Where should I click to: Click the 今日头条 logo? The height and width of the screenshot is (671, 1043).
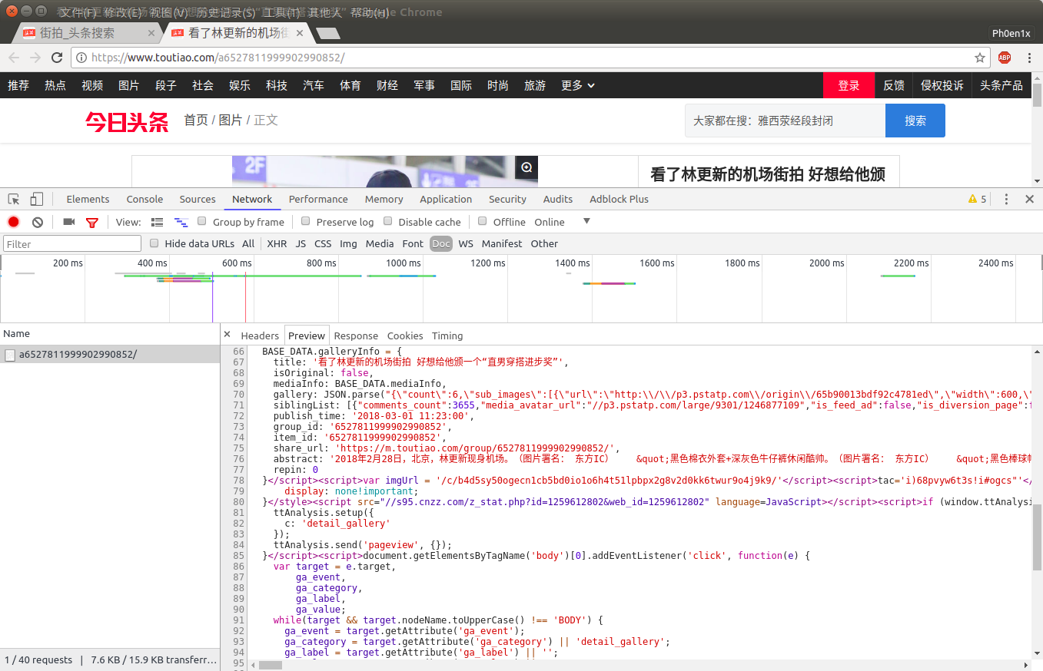pyautogui.click(x=127, y=121)
